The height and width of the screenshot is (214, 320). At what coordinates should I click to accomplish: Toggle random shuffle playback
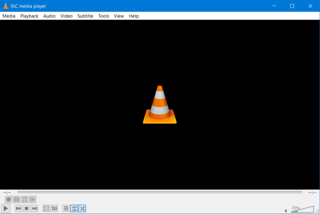point(82,208)
